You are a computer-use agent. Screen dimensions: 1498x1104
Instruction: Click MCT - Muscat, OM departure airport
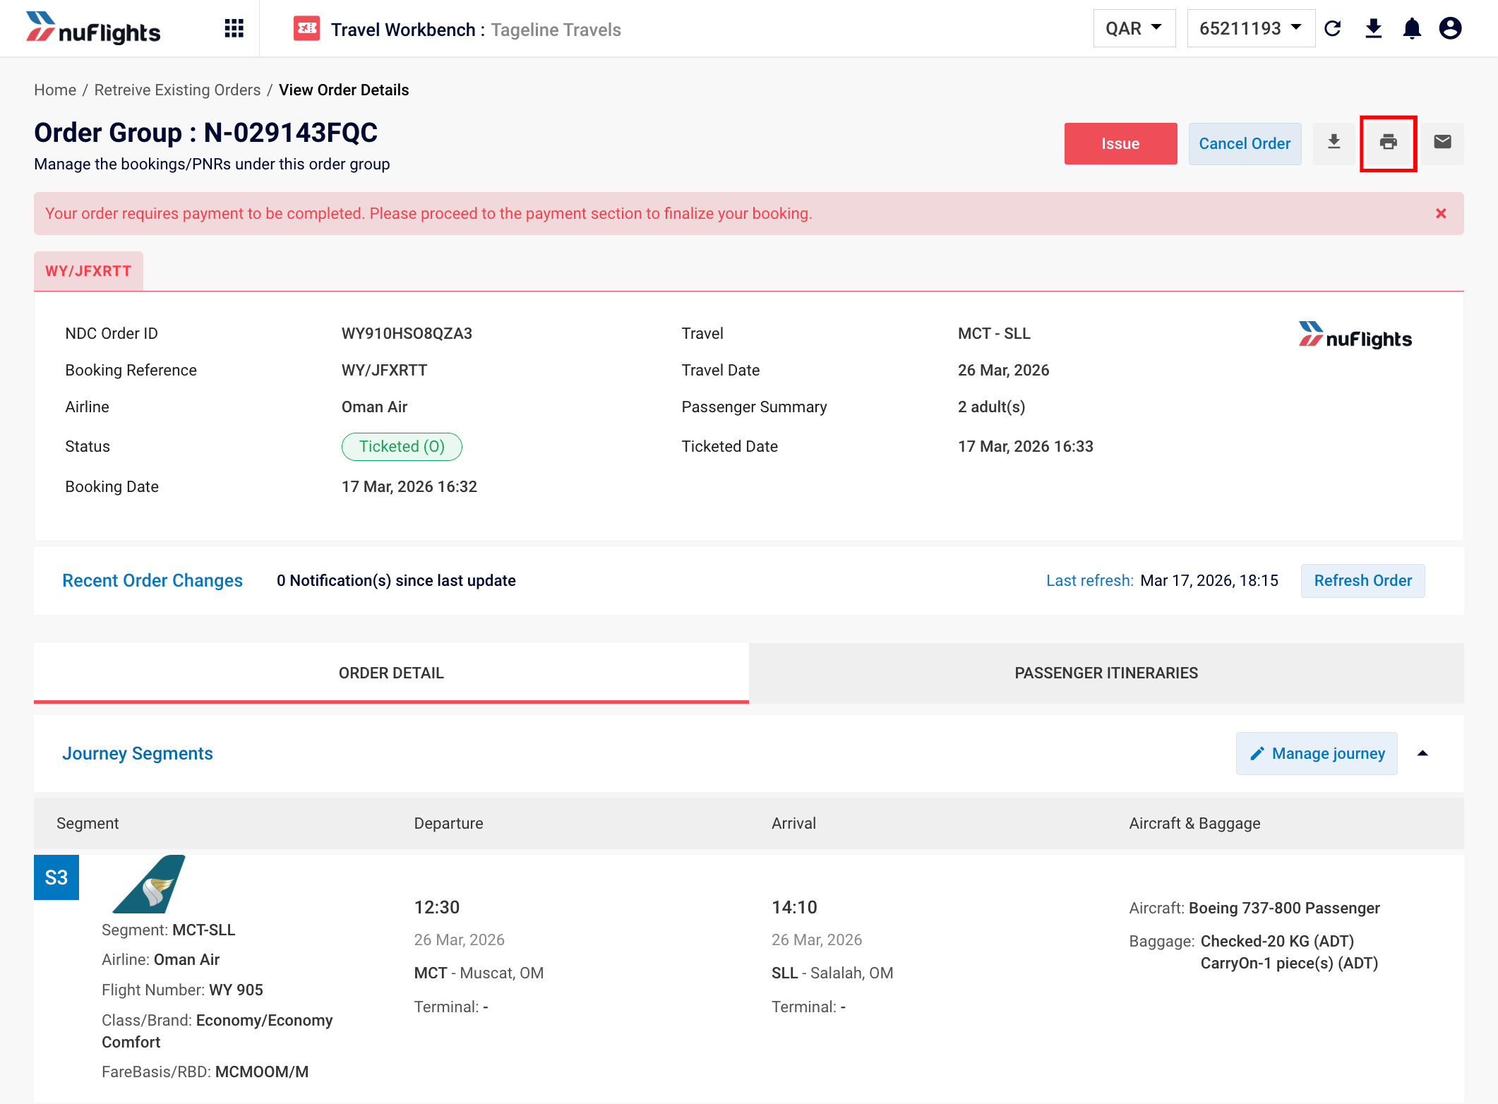coord(479,973)
